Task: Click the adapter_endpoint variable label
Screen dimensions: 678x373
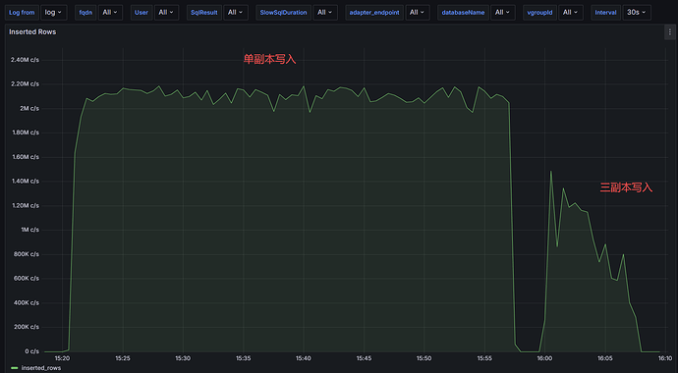Action: (x=374, y=13)
